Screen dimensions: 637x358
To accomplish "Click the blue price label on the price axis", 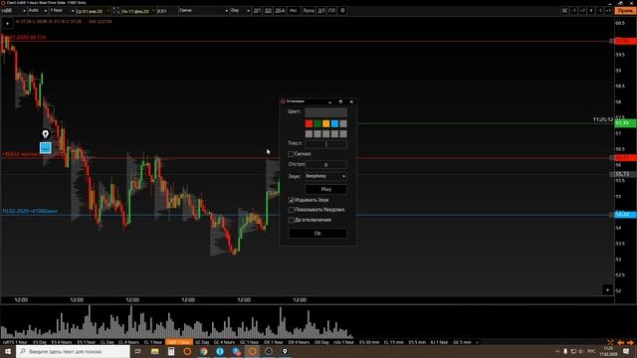I will pyautogui.click(x=625, y=214).
